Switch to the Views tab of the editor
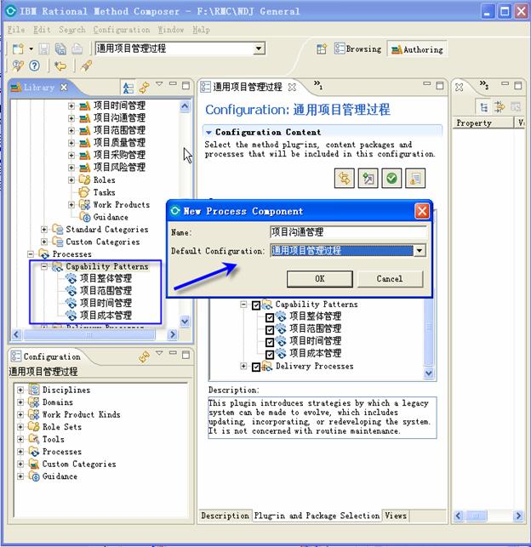 (396, 516)
